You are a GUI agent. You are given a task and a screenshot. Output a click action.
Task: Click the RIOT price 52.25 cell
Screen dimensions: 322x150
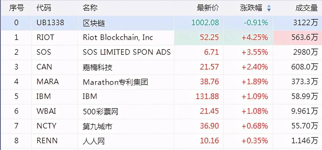(x=199, y=37)
